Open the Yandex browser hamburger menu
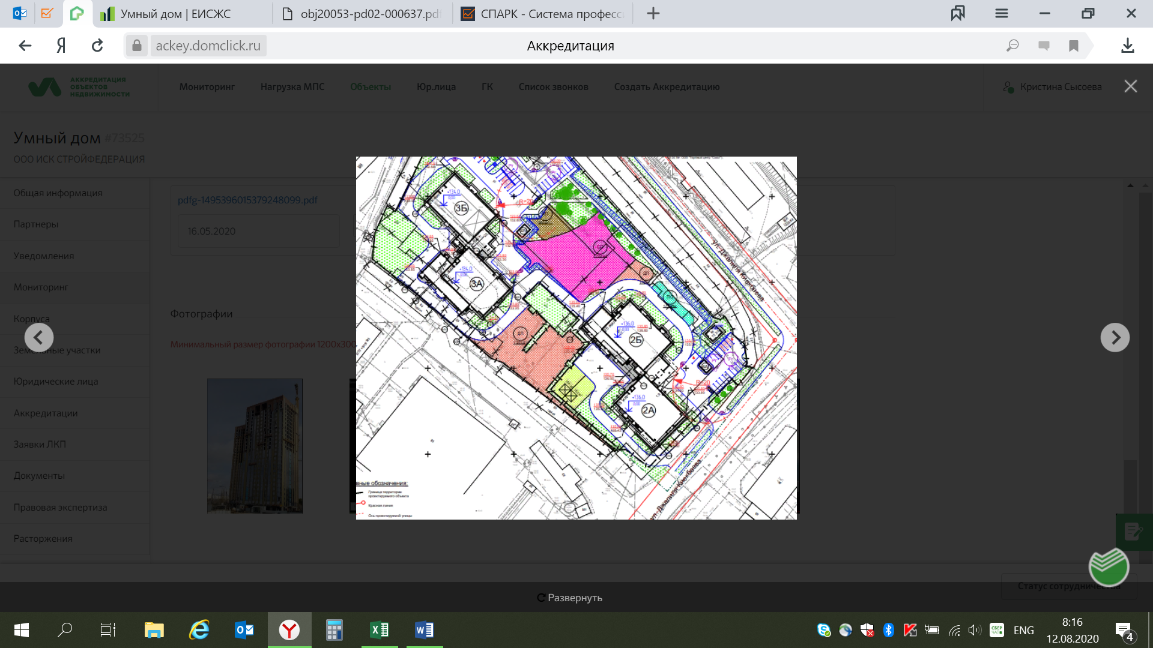 pyautogui.click(x=1001, y=13)
